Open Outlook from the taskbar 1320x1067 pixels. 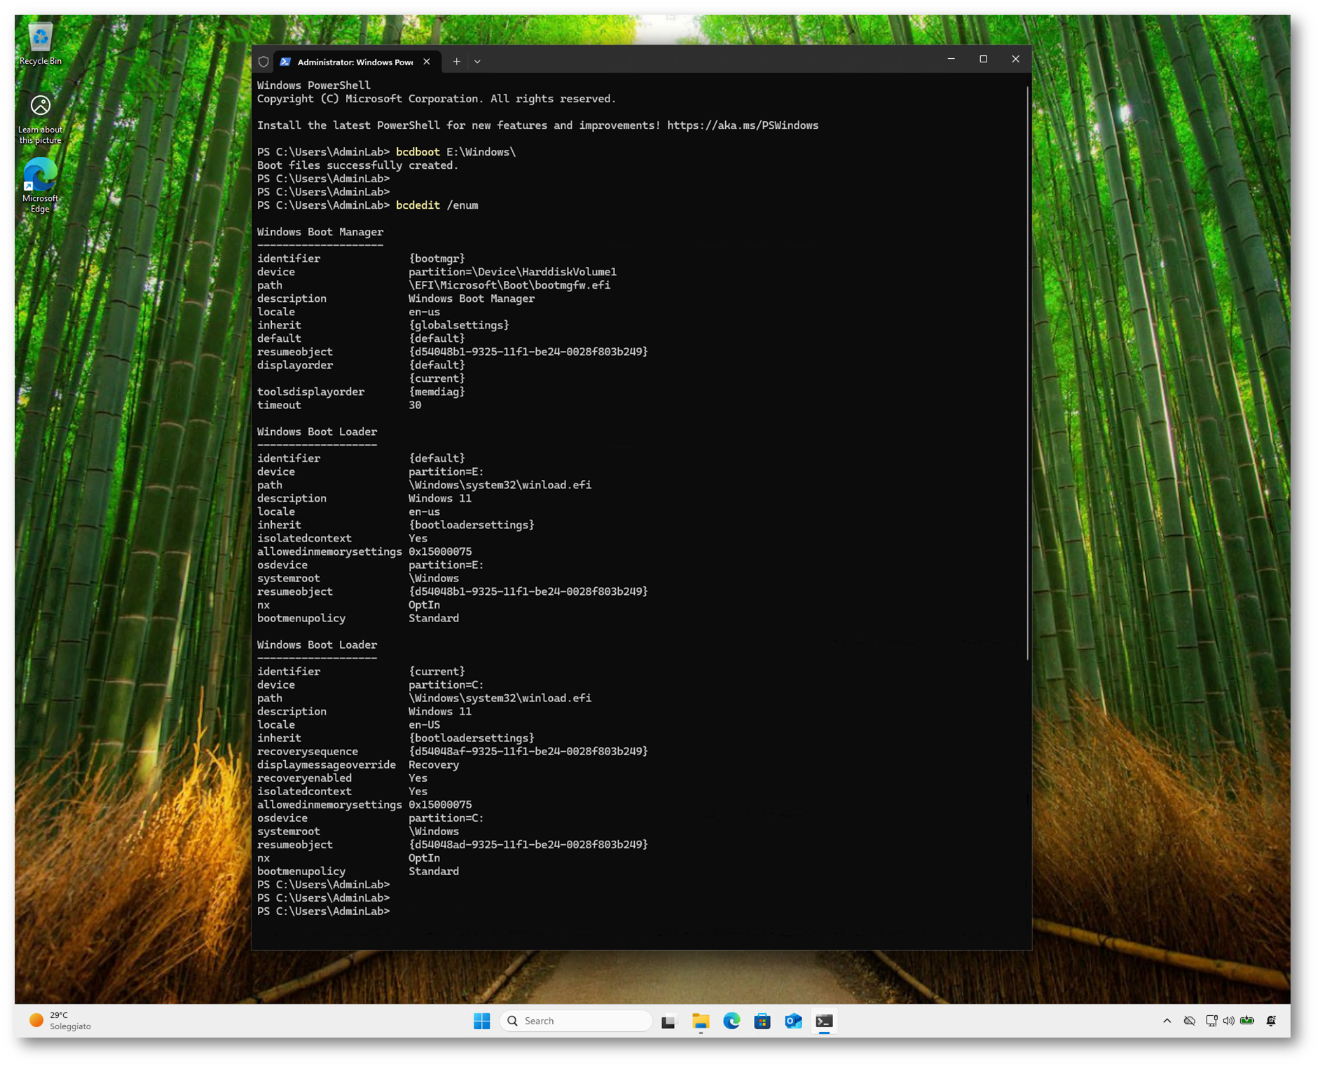(793, 1021)
